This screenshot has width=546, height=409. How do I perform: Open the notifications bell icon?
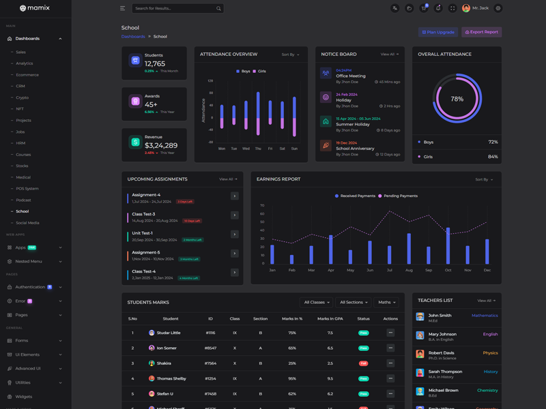437,8
